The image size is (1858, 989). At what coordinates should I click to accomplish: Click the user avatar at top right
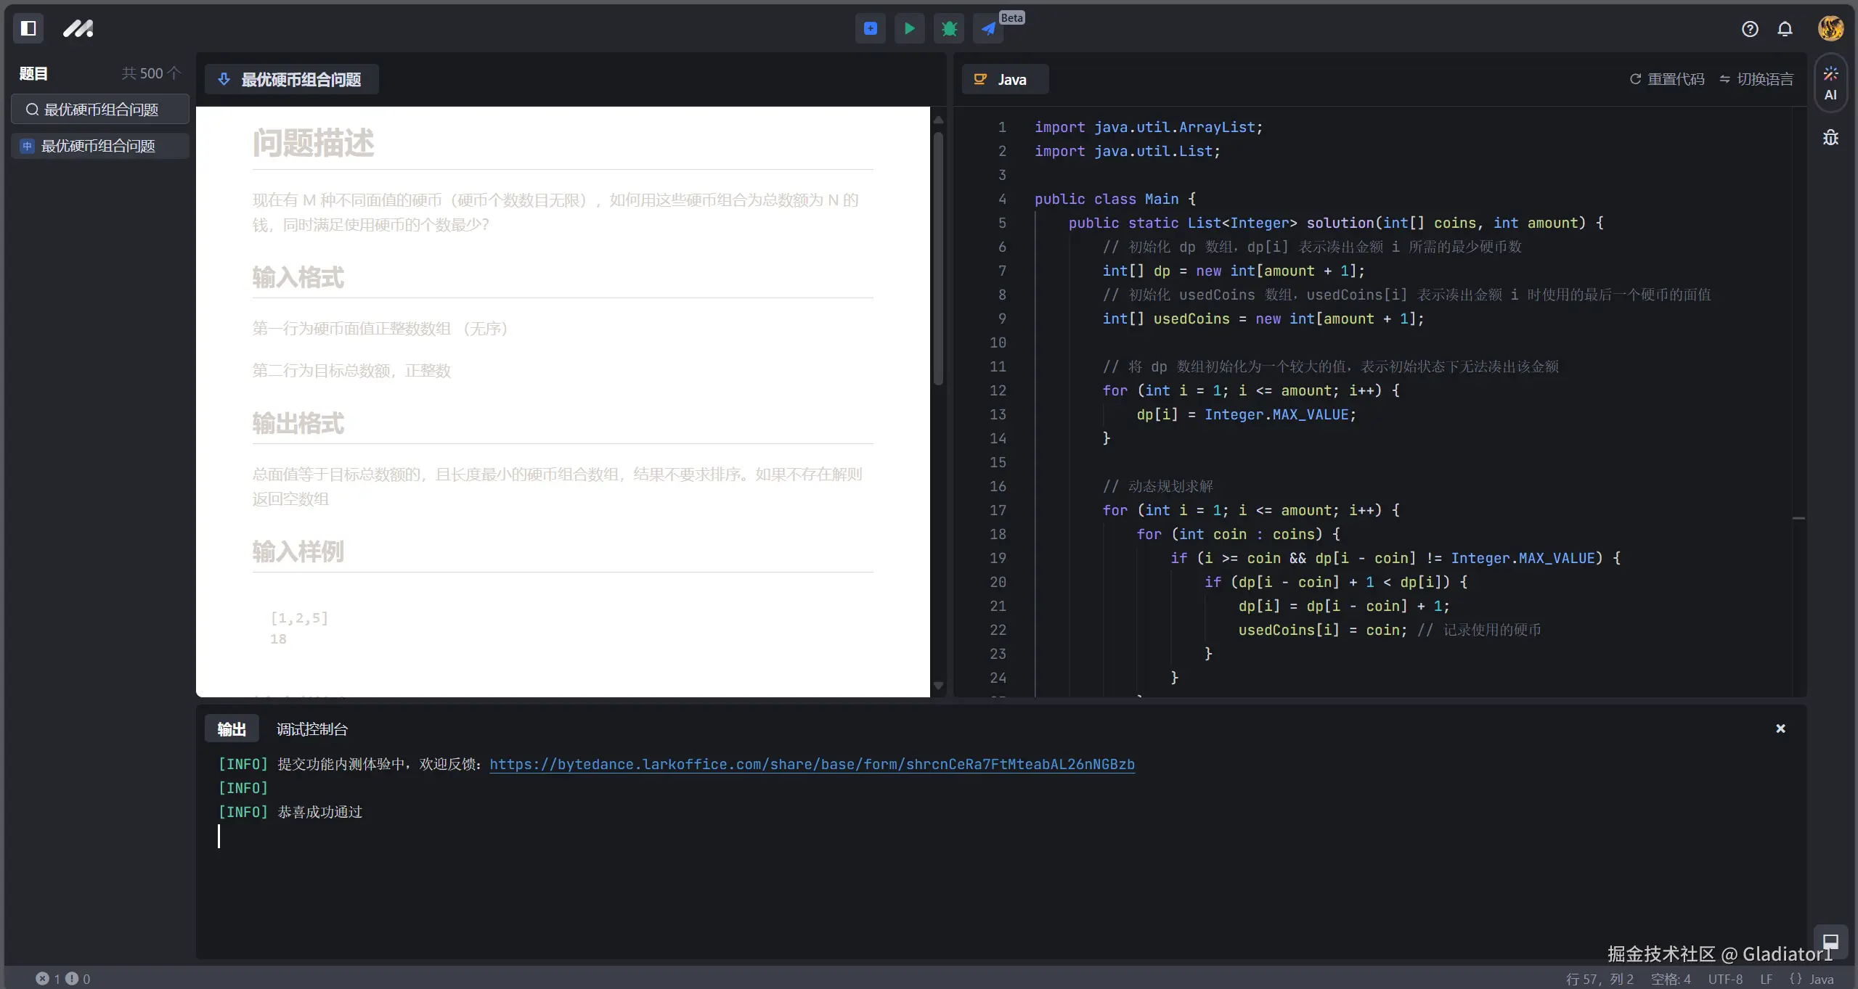pos(1830,28)
